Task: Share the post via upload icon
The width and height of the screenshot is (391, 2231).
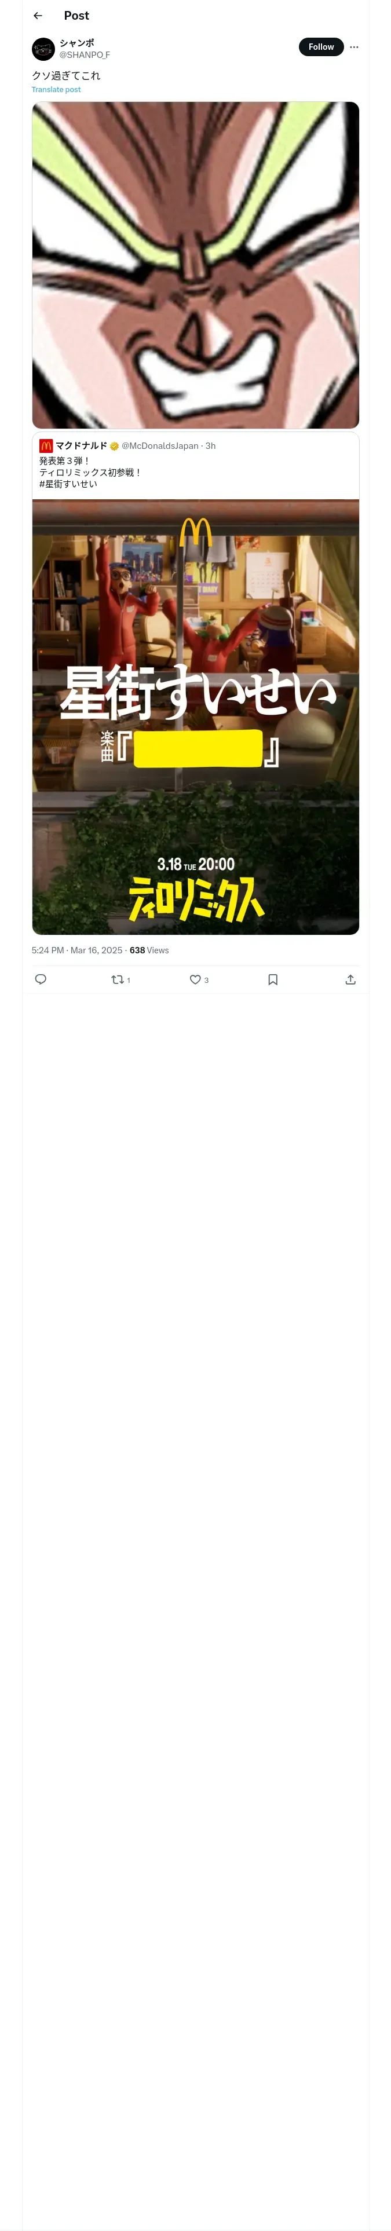Action: [x=350, y=979]
